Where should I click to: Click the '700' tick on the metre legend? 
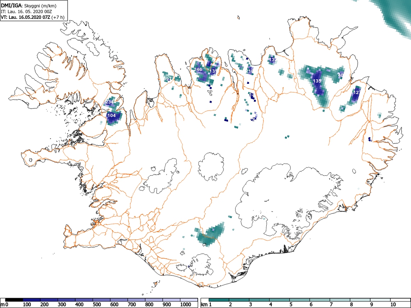pyautogui.click(x=132, y=305)
